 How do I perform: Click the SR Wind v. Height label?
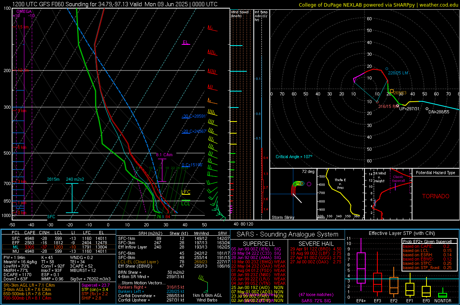pos(379,177)
